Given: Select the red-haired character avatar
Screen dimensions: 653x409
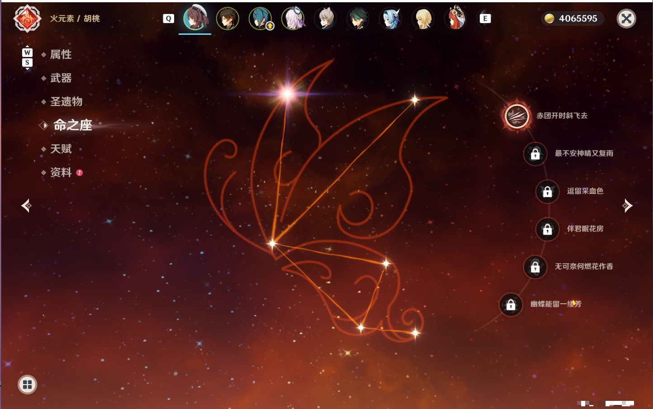Looking at the screenshot, I should pos(456,18).
